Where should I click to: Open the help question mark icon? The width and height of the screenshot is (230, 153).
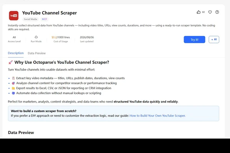tap(217, 12)
